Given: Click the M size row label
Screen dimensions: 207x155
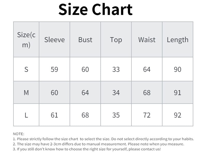Looking at the screenshot, I should 26,93.
